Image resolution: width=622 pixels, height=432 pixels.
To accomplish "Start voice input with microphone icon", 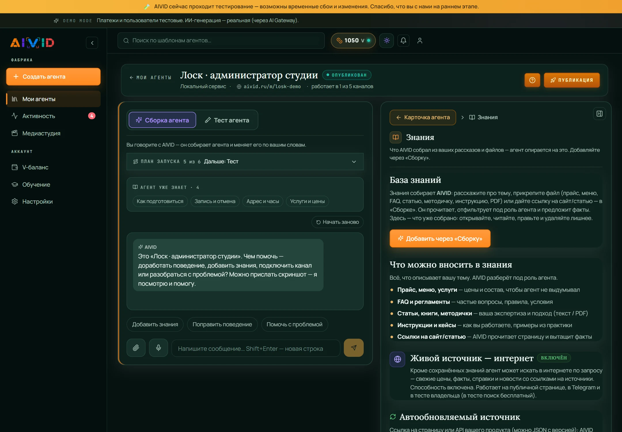I will coord(158,348).
